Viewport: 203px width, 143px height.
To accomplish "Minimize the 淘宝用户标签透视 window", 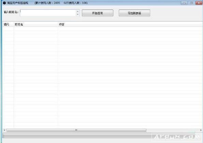I will (x=184, y=3).
